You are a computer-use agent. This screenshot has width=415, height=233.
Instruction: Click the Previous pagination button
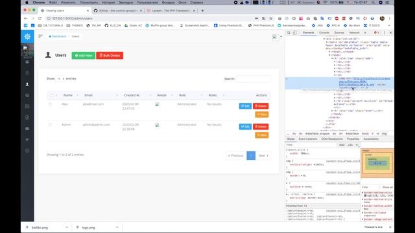pyautogui.click(x=235, y=155)
